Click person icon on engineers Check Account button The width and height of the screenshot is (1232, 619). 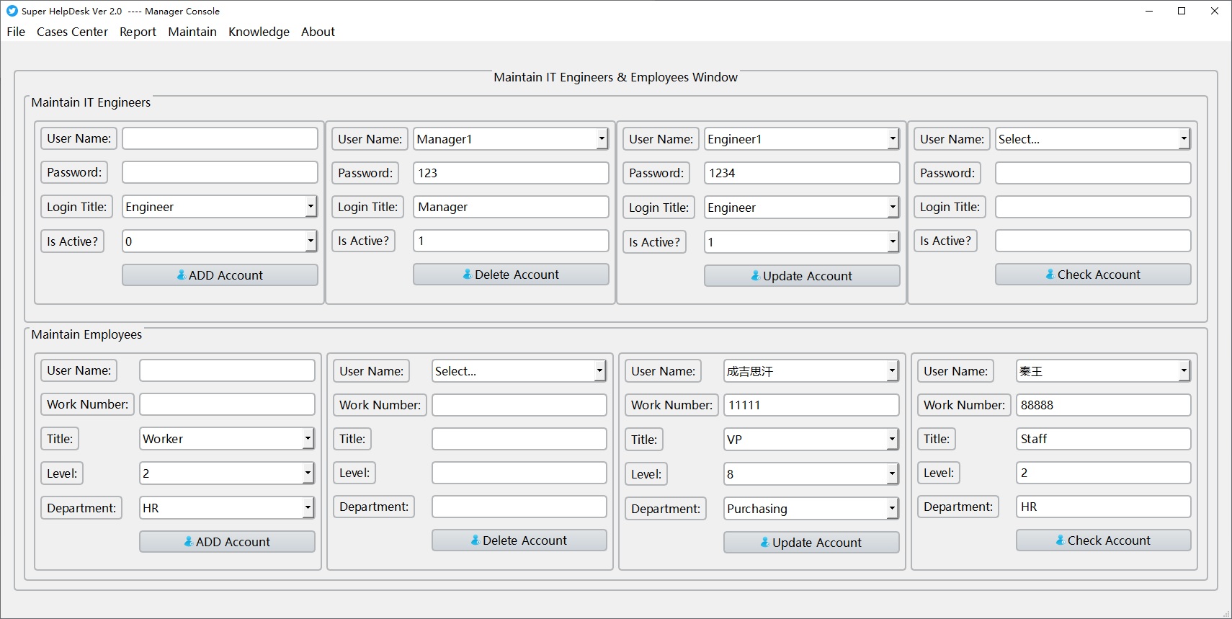pos(1050,275)
